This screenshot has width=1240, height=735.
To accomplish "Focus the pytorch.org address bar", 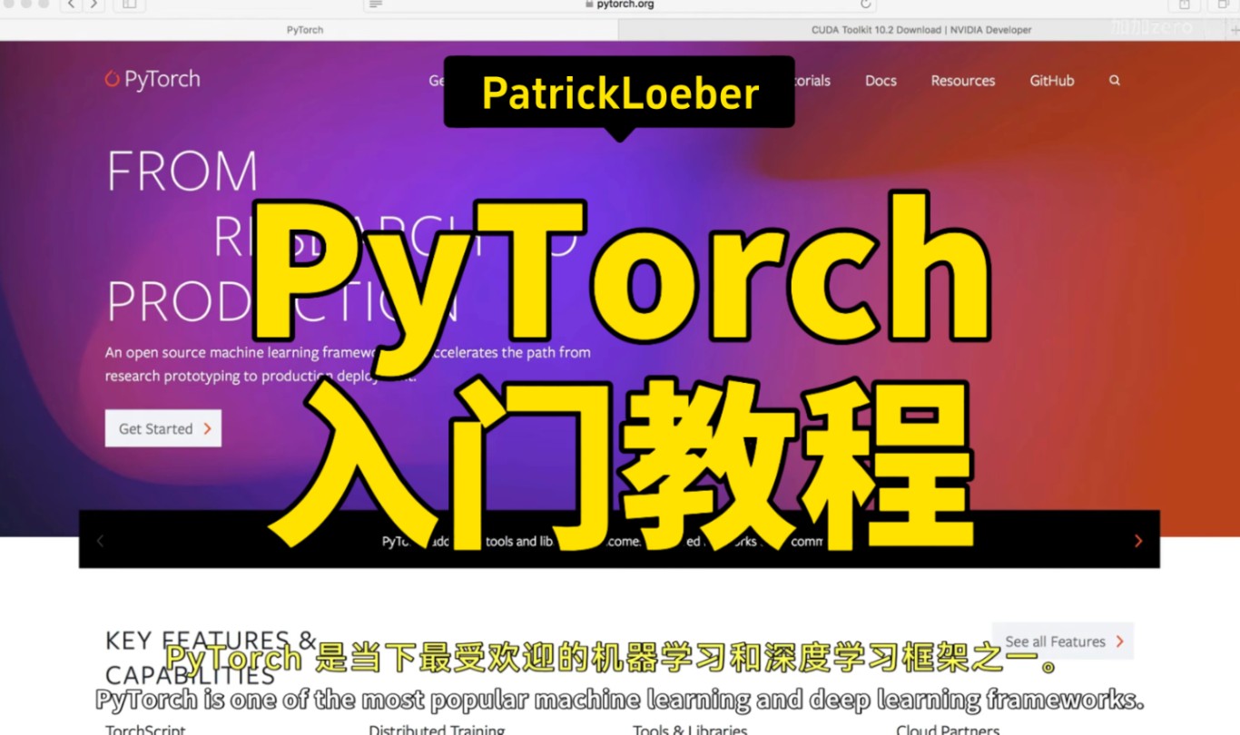I will pyautogui.click(x=619, y=5).
